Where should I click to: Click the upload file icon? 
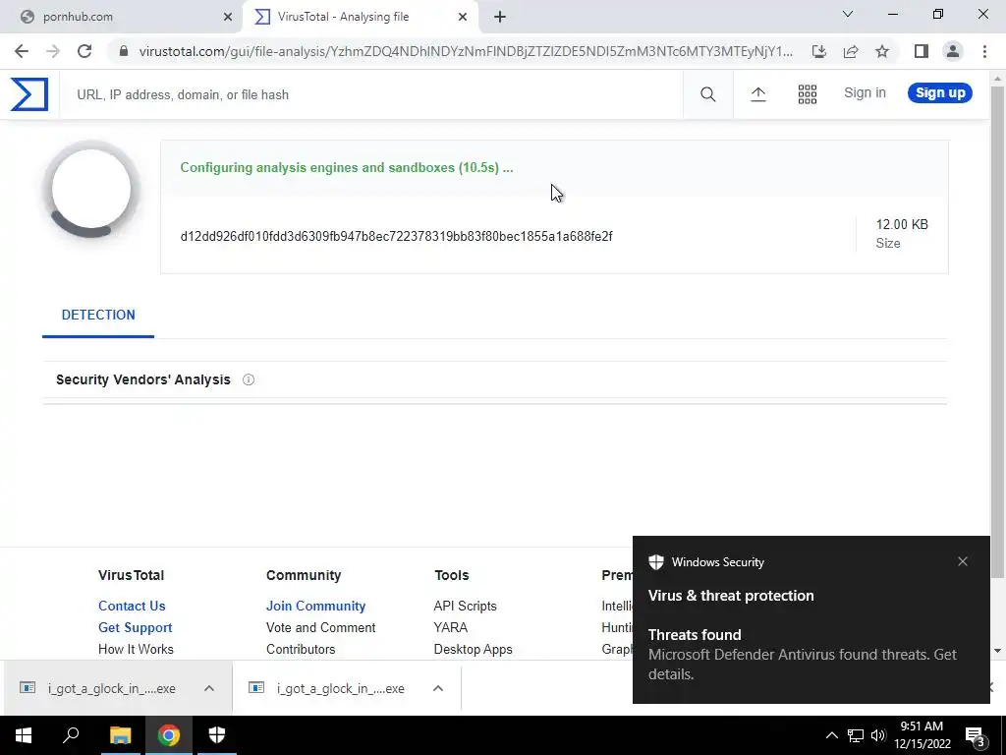click(757, 94)
